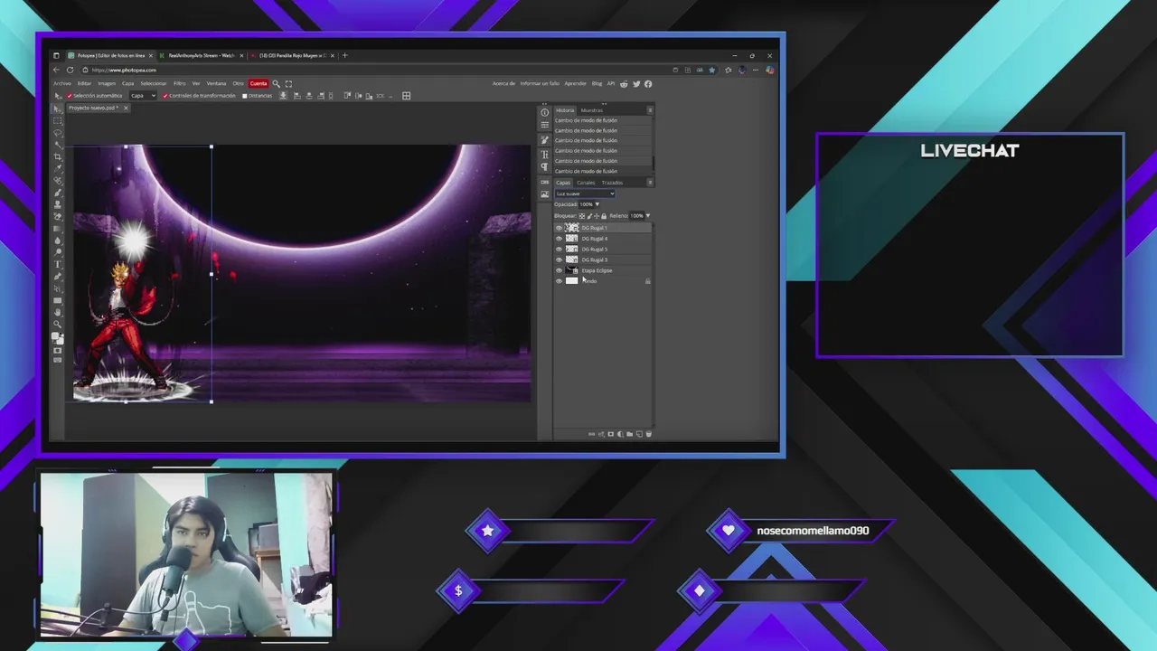The image size is (1157, 651).
Task: Select the Pen tool
Action: coord(58,276)
